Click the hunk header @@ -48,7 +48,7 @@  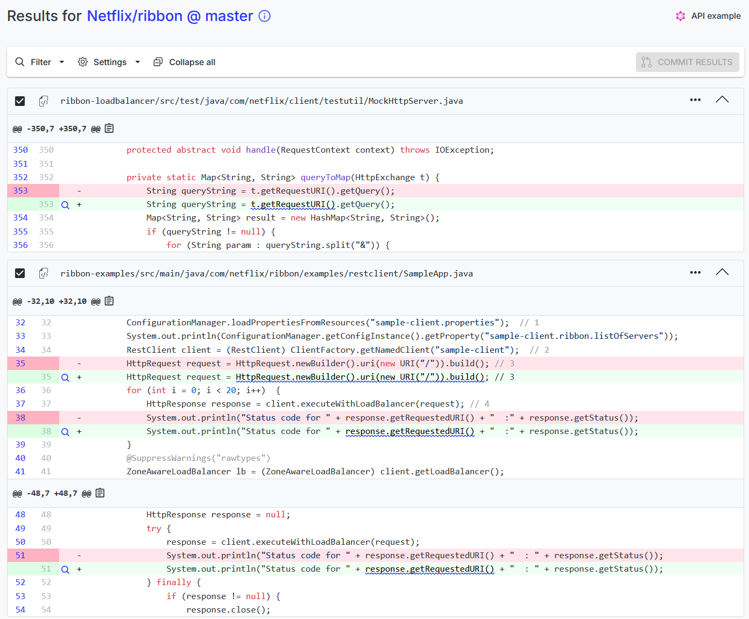52,493
